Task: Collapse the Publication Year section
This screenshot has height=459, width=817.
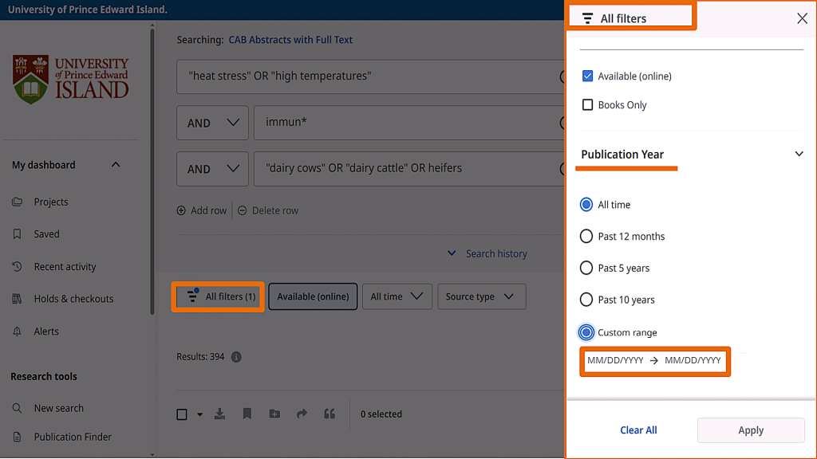Action: click(x=799, y=155)
